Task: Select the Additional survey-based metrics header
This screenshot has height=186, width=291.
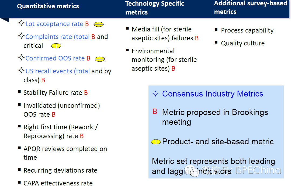Action: (x=250, y=7)
